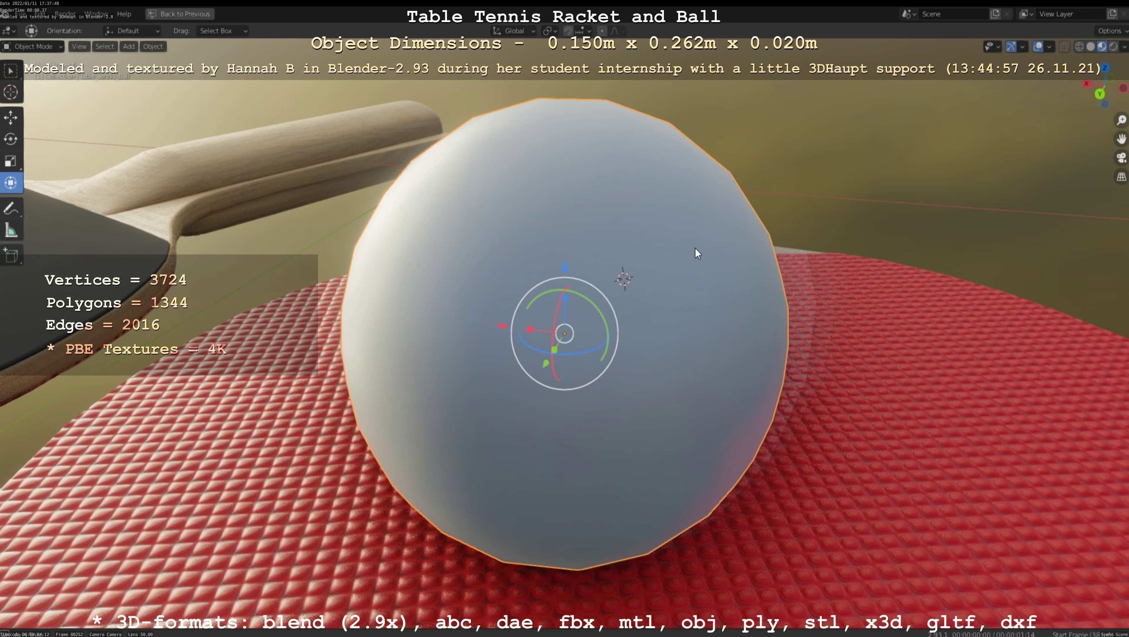Open Drag Select Box dropdown
This screenshot has width=1129, height=637.
(223, 31)
